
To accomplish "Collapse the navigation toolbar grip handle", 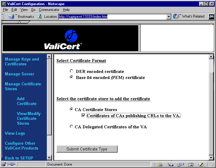I will pyautogui.click(x=2, y=17).
